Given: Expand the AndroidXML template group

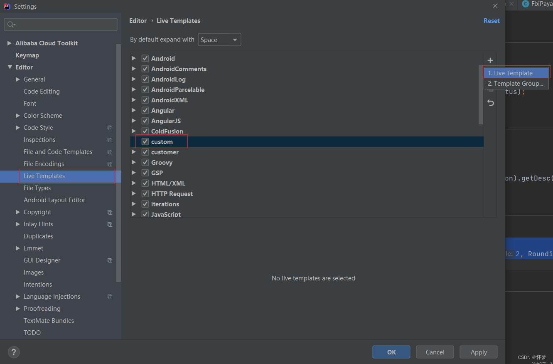Looking at the screenshot, I should 134,100.
